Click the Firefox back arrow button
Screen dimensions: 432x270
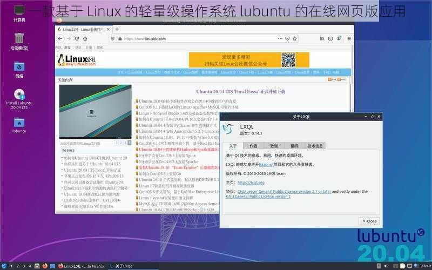pyautogui.click(x=60, y=39)
